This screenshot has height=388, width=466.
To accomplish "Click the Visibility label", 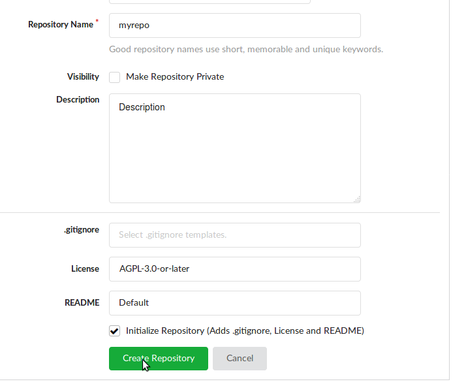I will click(83, 77).
